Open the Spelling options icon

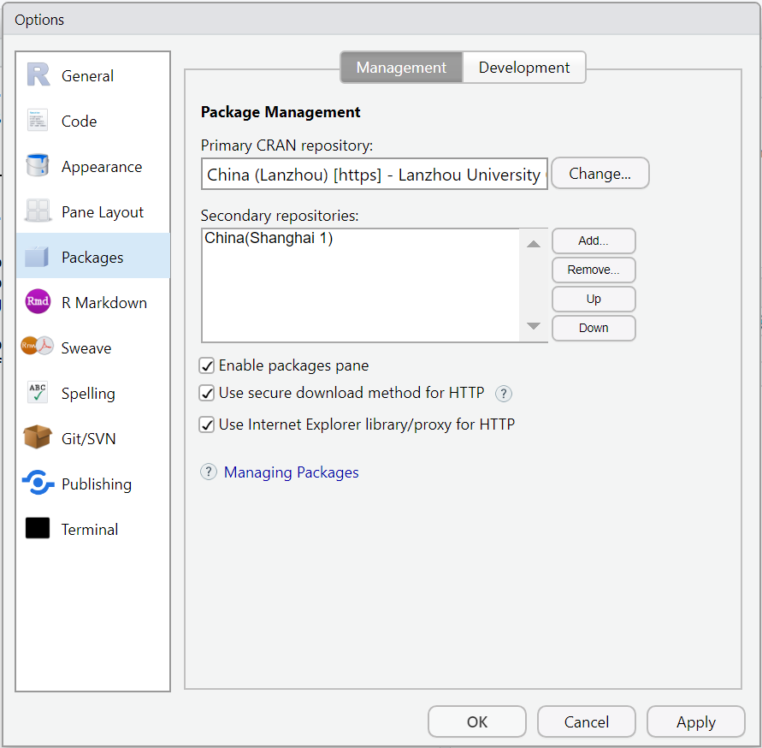pyautogui.click(x=38, y=393)
